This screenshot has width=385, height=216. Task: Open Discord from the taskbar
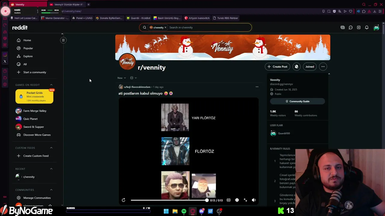coord(202,211)
